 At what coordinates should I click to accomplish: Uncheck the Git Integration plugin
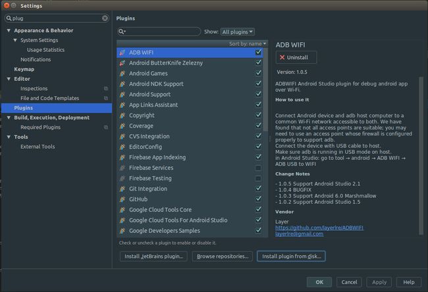(x=258, y=188)
